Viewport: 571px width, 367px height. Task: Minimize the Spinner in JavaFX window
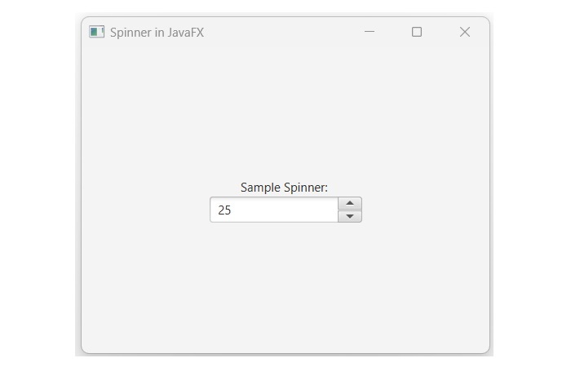tap(370, 32)
